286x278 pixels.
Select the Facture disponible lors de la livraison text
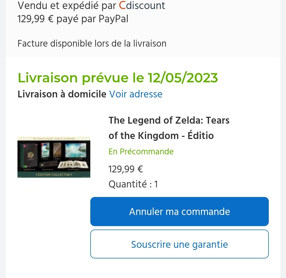point(92,44)
